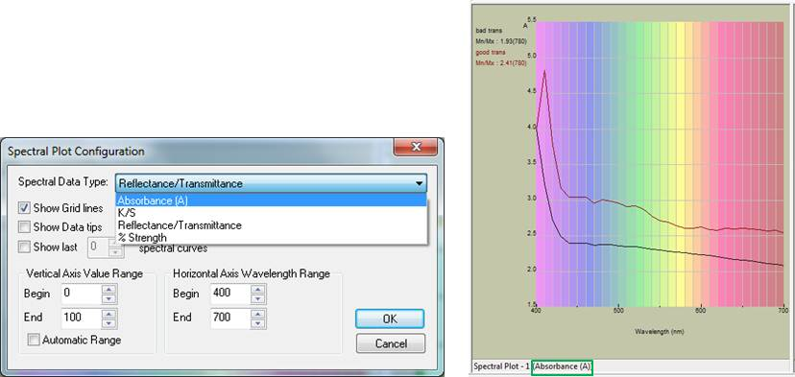
Task: Increase Horizontal Begin wavelength with up arrow
Action: [258, 289]
